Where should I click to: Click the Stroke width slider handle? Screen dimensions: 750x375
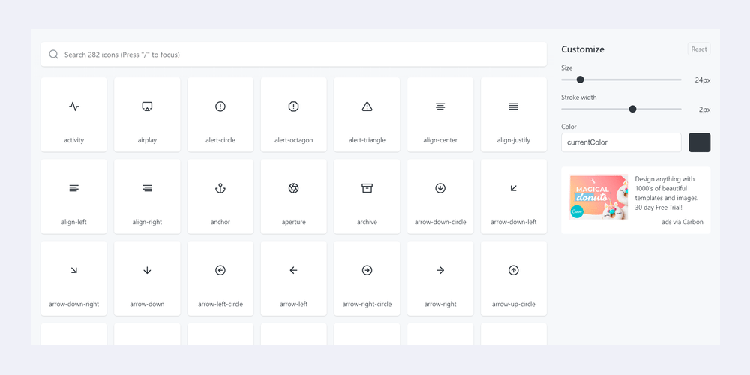(x=632, y=109)
